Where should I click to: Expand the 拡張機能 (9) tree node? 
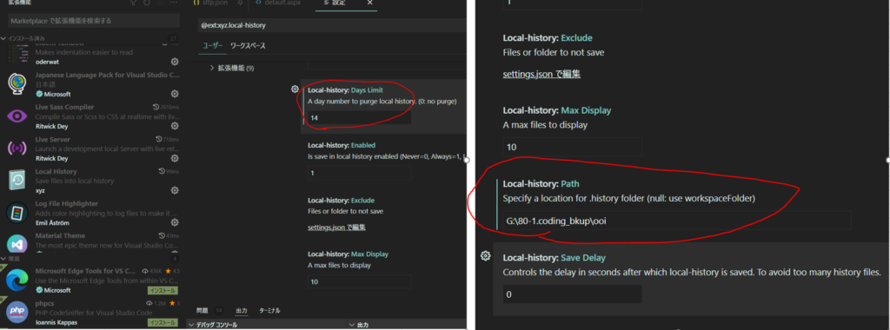(x=212, y=68)
